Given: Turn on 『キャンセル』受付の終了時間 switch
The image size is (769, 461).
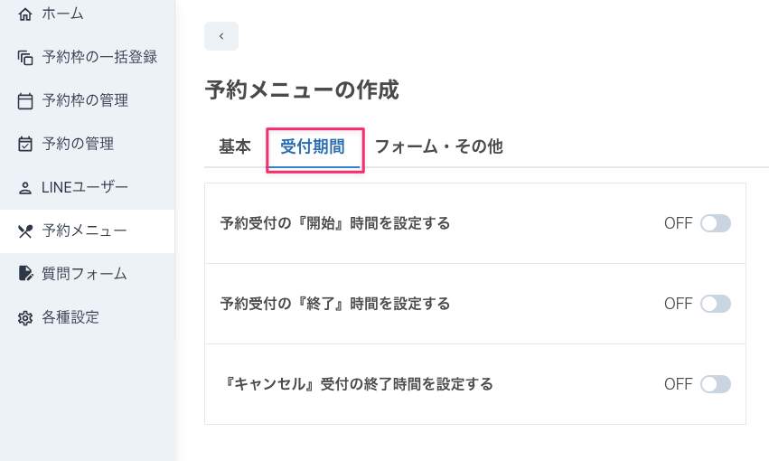Looking at the screenshot, I should [716, 384].
